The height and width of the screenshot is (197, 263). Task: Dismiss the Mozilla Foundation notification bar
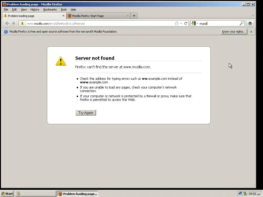coord(251,32)
